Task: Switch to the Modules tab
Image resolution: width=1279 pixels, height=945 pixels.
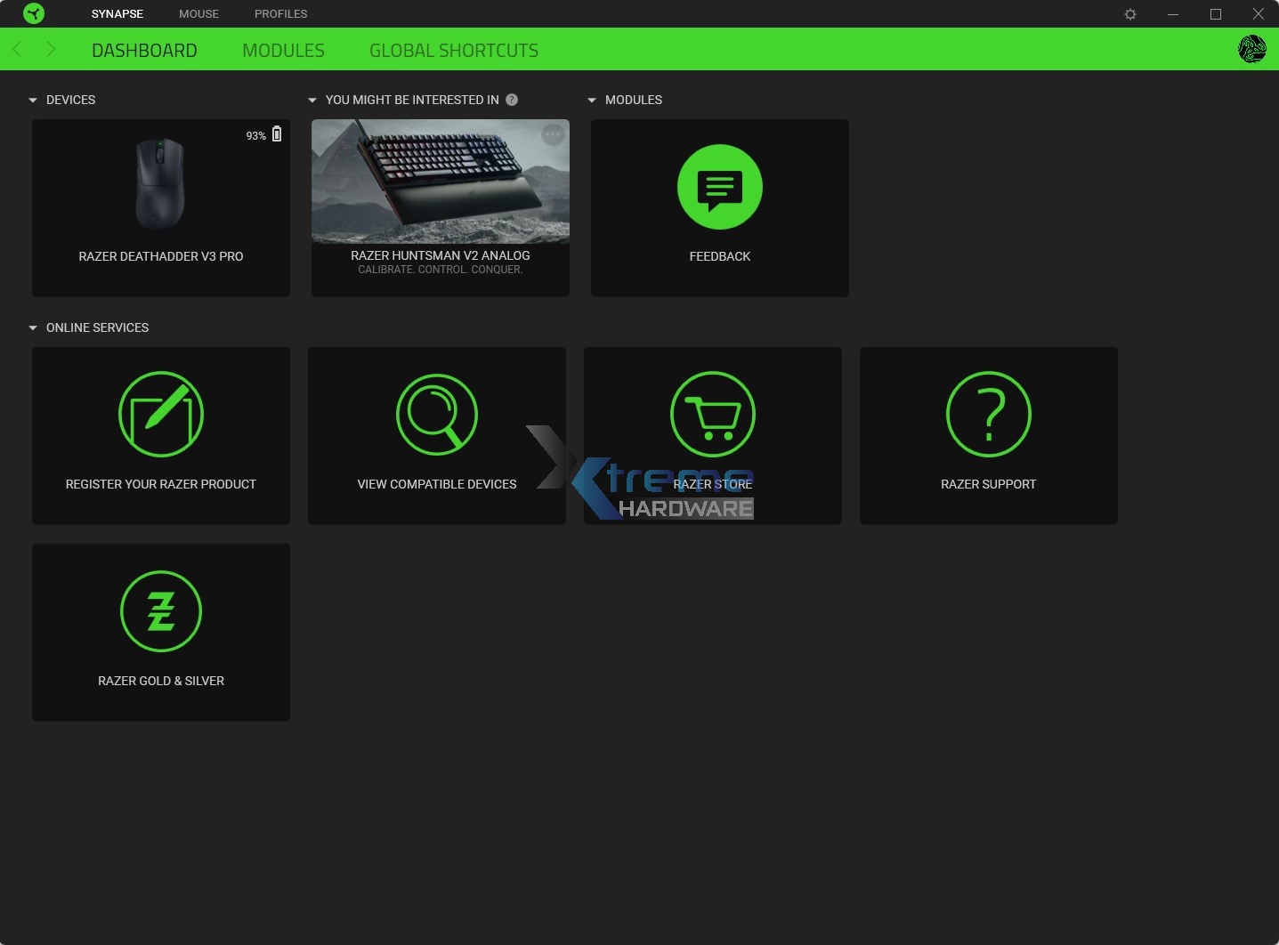Action: point(283,51)
